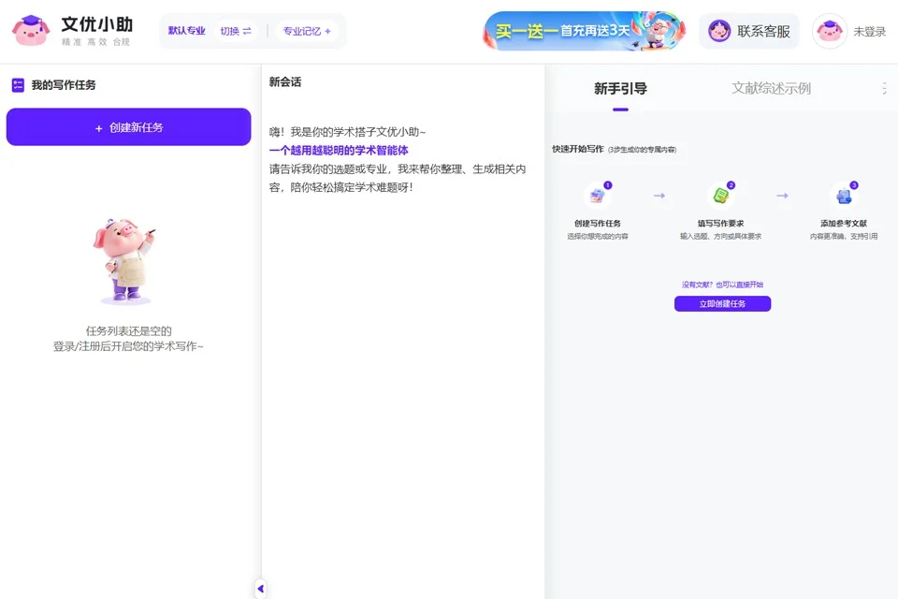This screenshot has width=898, height=599.
Task: Switch to 新手引导 tab
Action: tap(620, 89)
